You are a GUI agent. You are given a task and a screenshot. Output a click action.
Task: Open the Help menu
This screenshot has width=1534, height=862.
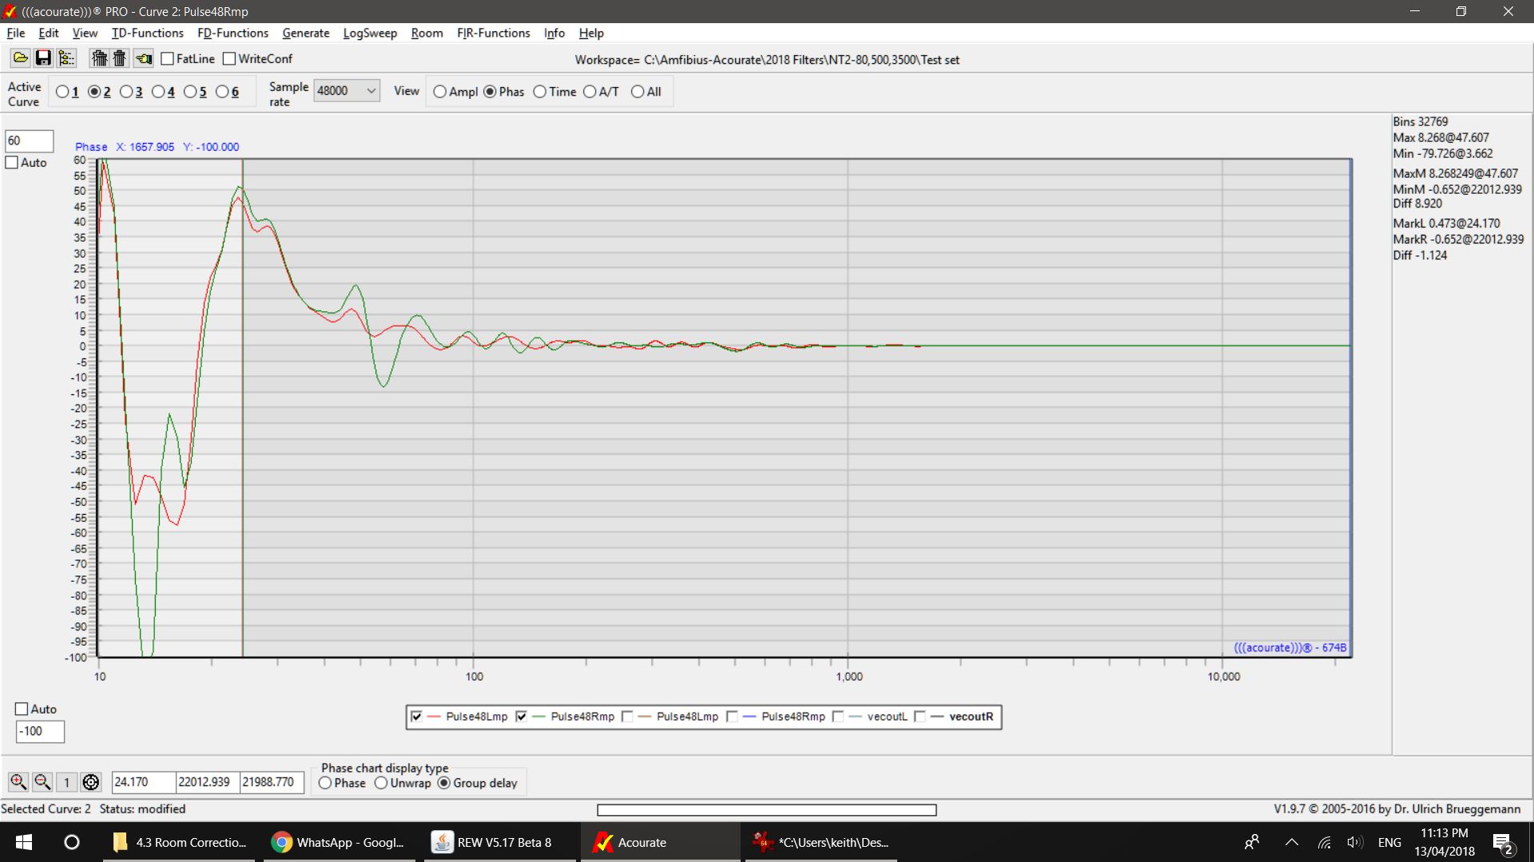[591, 33]
